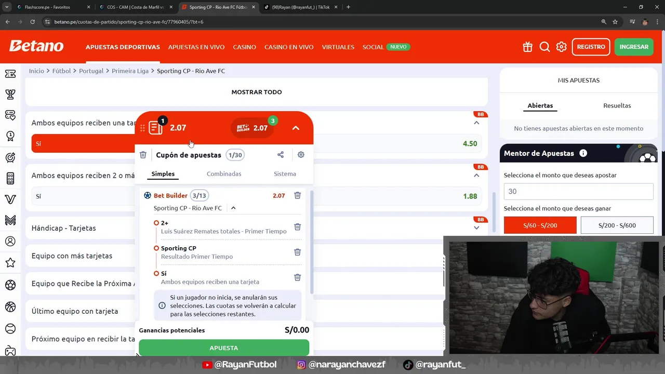665x374 pixels.
Task: Switch to Flashscore.pe browser tab
Action: [x=52, y=7]
